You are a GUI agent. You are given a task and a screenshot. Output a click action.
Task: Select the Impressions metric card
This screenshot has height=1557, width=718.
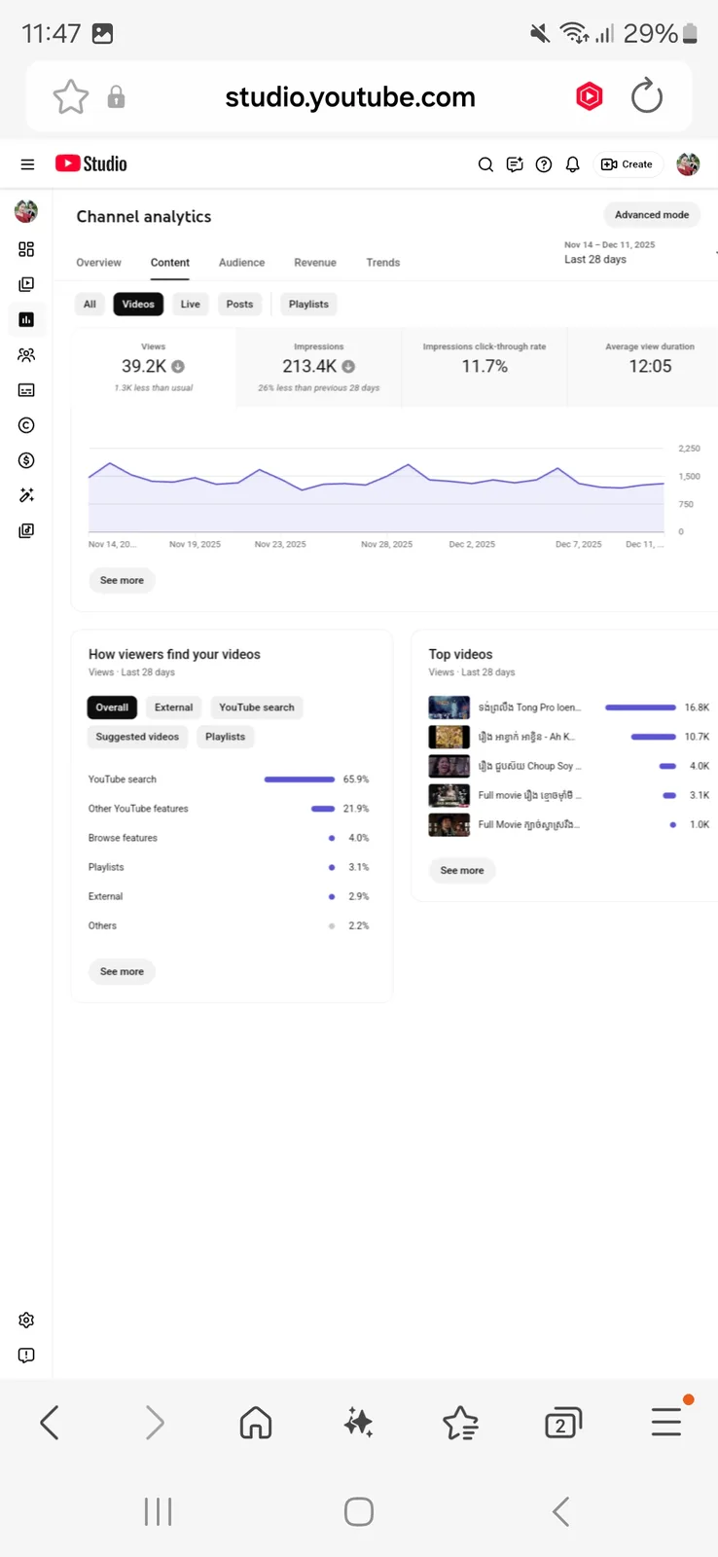319,367
